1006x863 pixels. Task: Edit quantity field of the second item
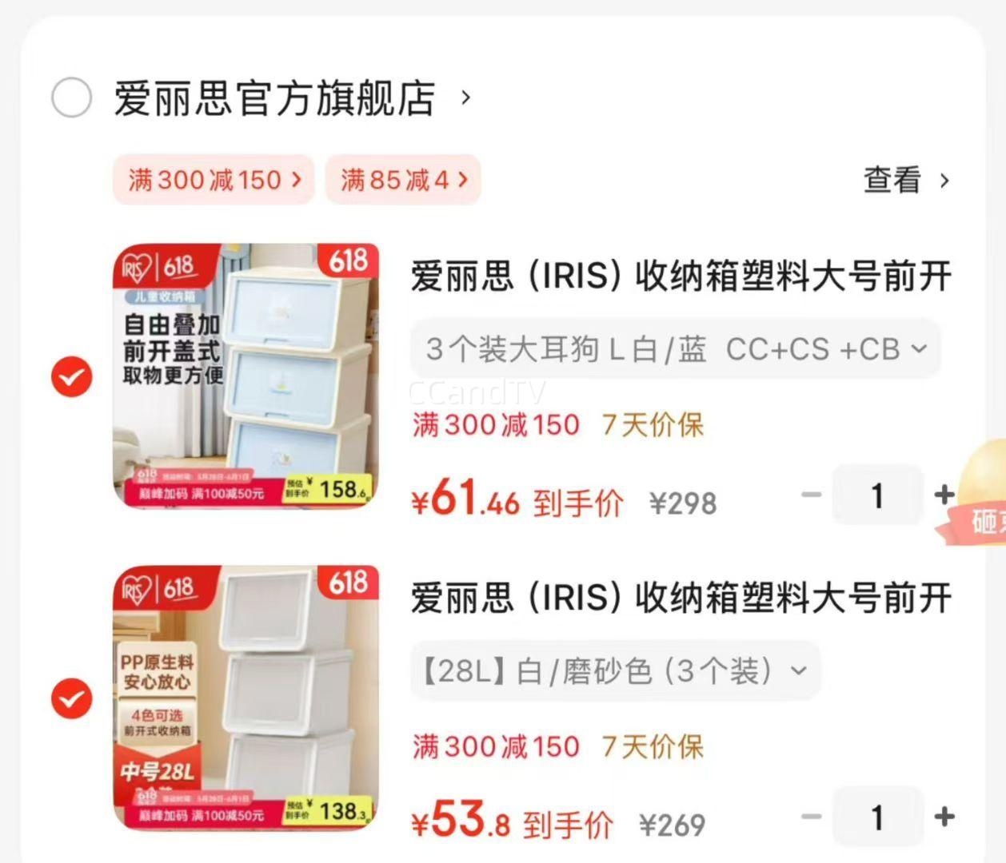click(877, 817)
